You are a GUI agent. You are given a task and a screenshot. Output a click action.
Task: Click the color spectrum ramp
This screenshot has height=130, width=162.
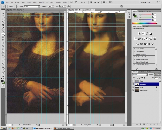point(145,24)
